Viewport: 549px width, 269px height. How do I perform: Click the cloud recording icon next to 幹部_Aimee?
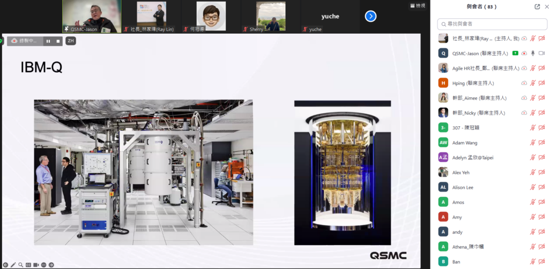(524, 98)
